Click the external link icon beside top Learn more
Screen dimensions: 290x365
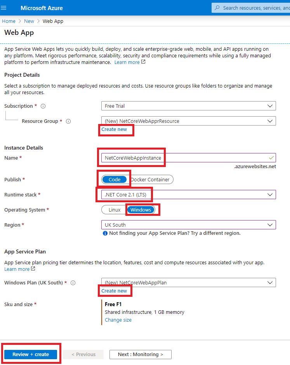[143, 62]
